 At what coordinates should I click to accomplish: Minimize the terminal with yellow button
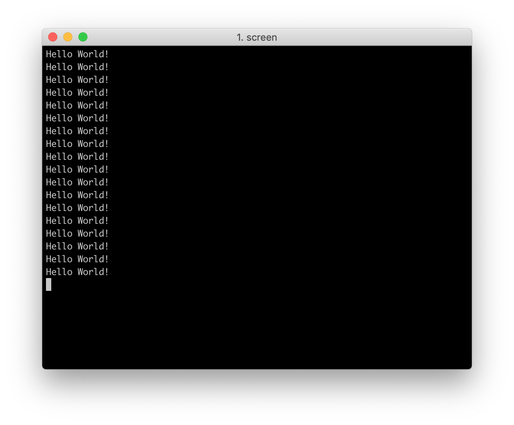pos(68,37)
